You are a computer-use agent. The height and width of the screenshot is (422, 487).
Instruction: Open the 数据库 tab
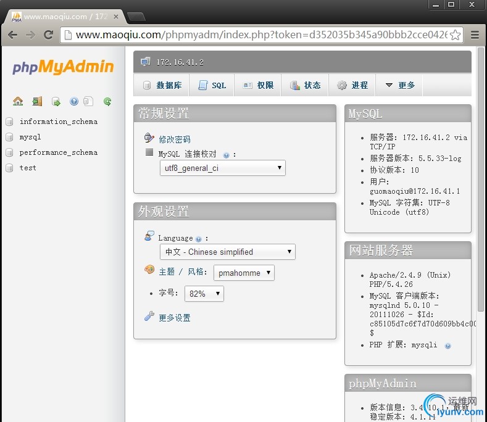[162, 85]
